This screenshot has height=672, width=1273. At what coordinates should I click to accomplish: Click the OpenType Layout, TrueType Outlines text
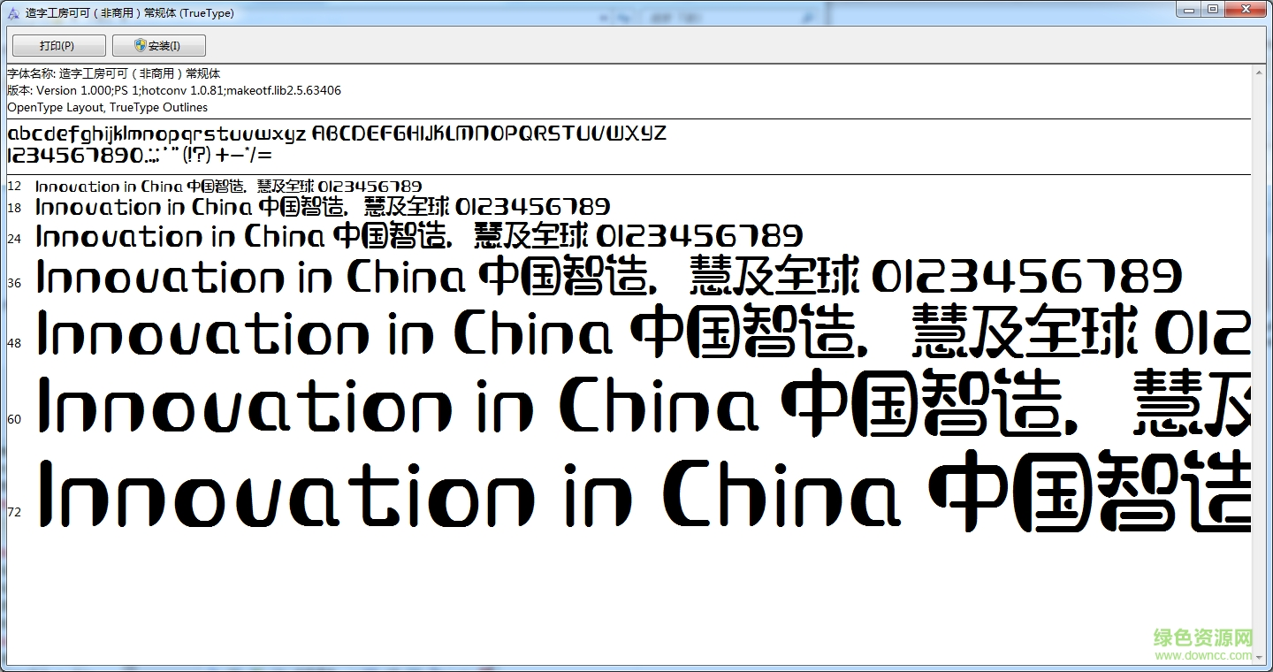point(106,107)
